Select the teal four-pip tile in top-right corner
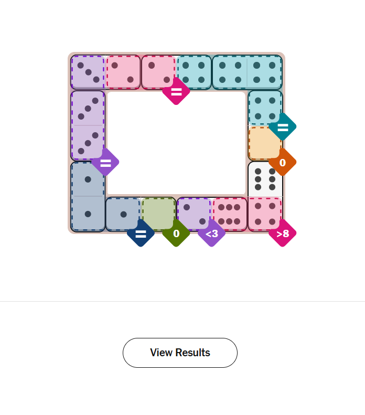 [x=265, y=72]
